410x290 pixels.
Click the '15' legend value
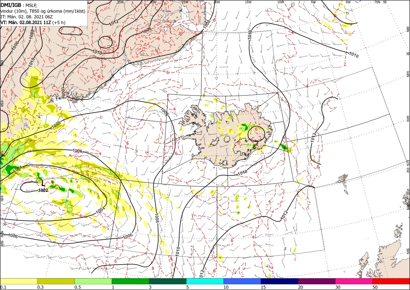click(x=264, y=287)
